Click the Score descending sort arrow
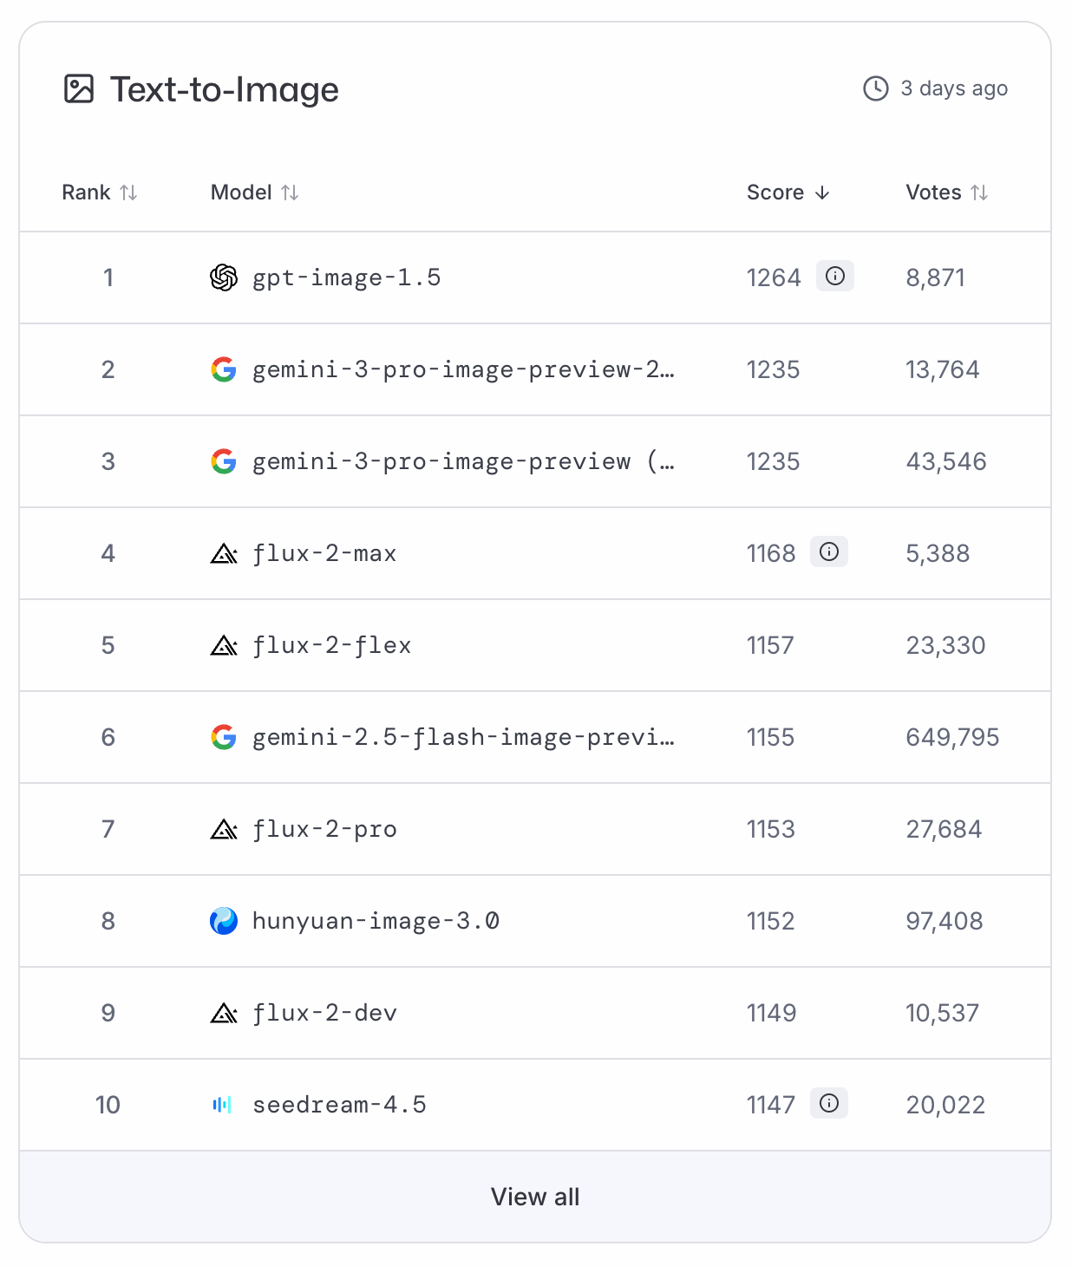Screen dimensions: 1072x1266 (x=822, y=193)
